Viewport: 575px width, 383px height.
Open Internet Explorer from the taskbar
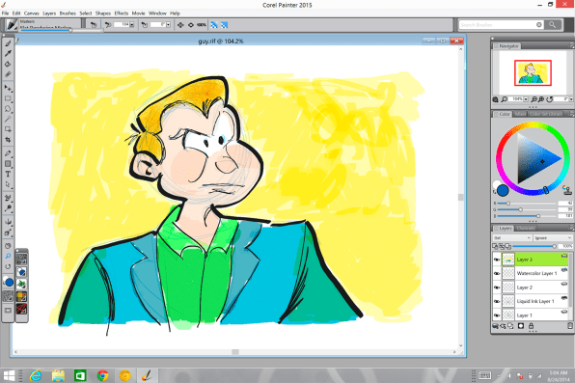coord(36,375)
